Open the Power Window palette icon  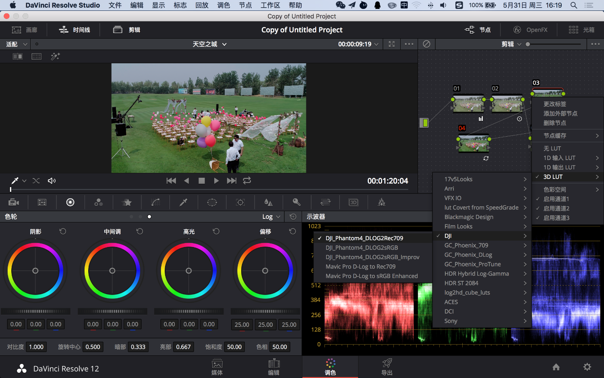point(212,202)
